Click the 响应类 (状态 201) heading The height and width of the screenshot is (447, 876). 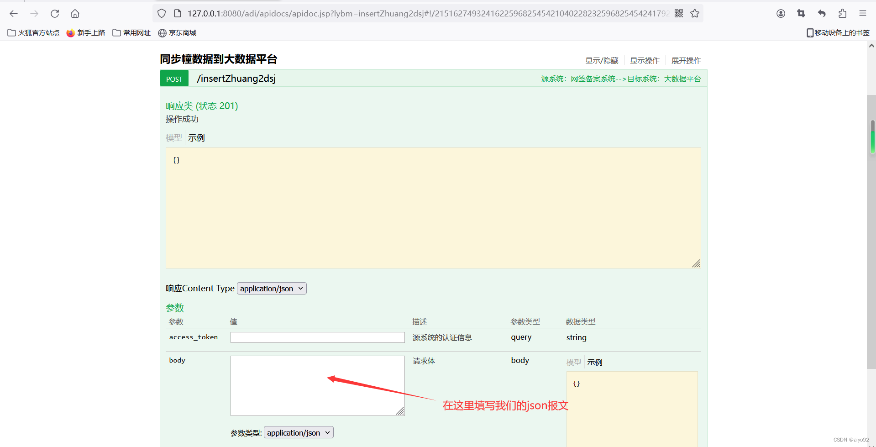pyautogui.click(x=202, y=106)
